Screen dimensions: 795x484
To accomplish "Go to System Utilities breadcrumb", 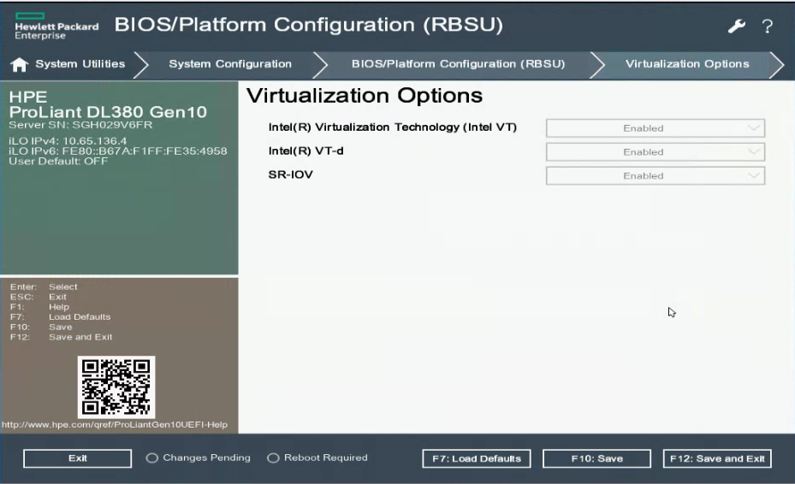I will point(80,64).
